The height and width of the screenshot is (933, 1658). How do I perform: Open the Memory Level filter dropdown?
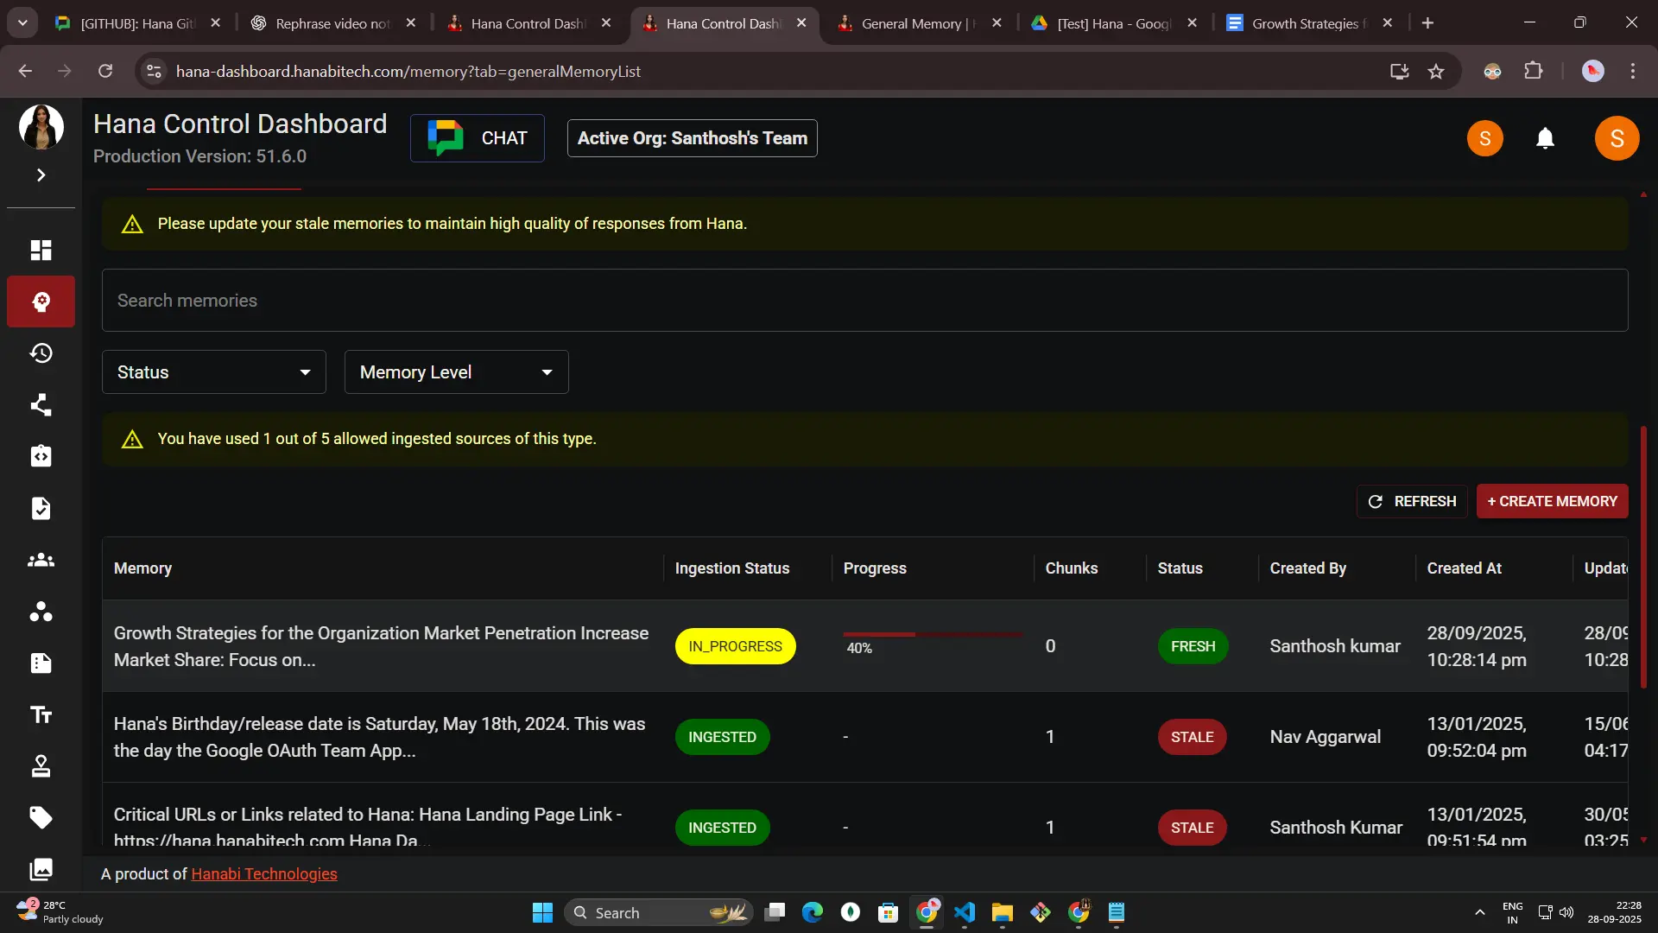point(456,372)
